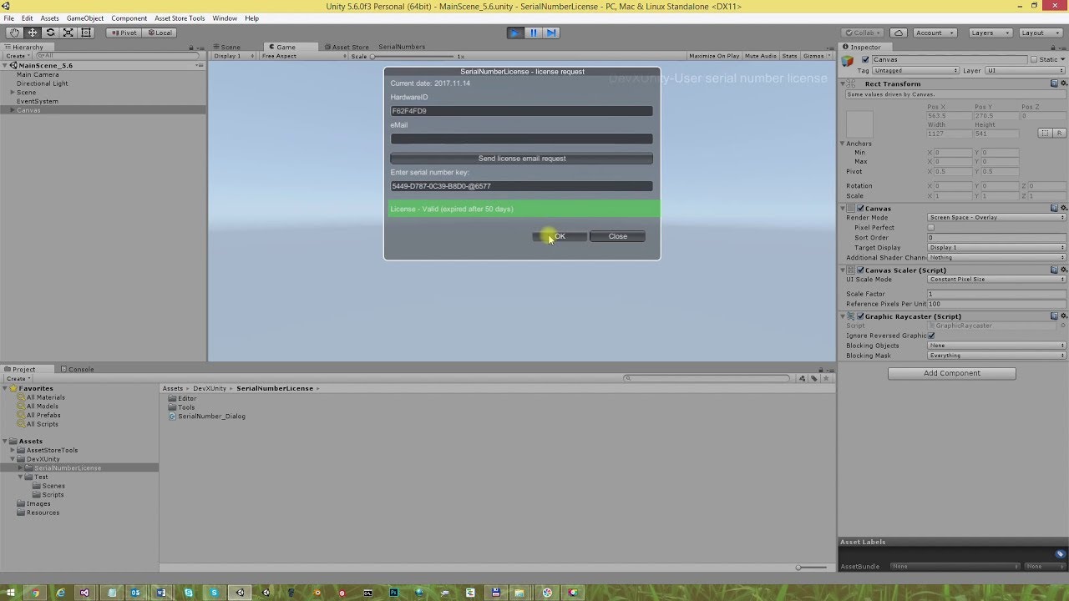Disable the Graphic Raycaster component checkbox
The image size is (1069, 601).
pos(860,316)
